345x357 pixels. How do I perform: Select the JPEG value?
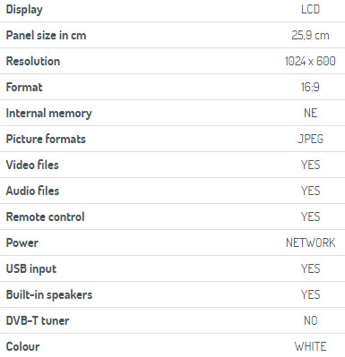pyautogui.click(x=310, y=139)
